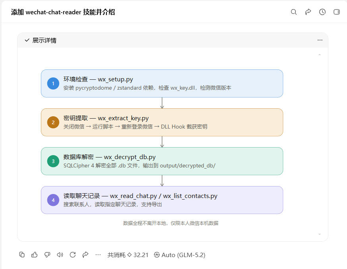Select step 2 card 密钥提取 — wx_extract_key.py
This screenshot has width=347, height=269.
point(162,122)
